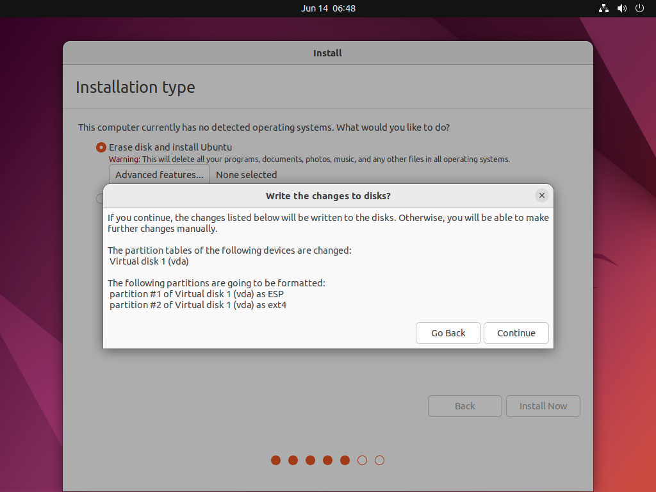Click the Write the changes to disks title bar
This screenshot has width=656, height=492.
[x=328, y=196]
